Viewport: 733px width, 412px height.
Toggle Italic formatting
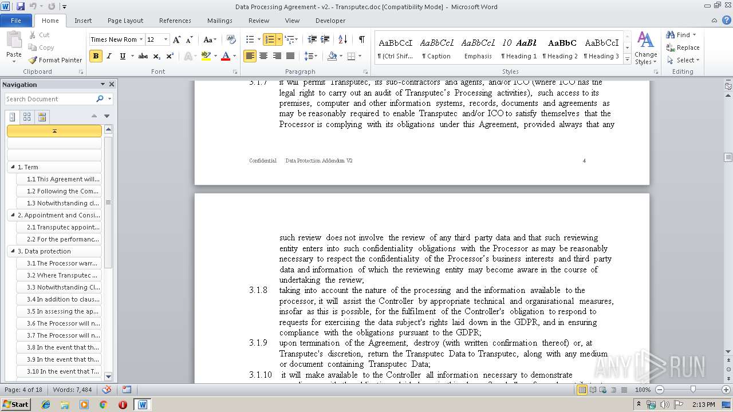pos(109,56)
